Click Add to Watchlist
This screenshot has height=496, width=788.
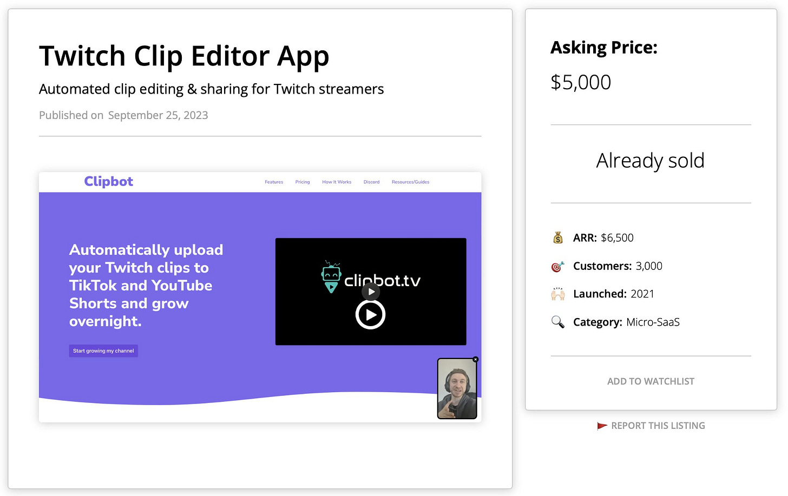point(651,381)
